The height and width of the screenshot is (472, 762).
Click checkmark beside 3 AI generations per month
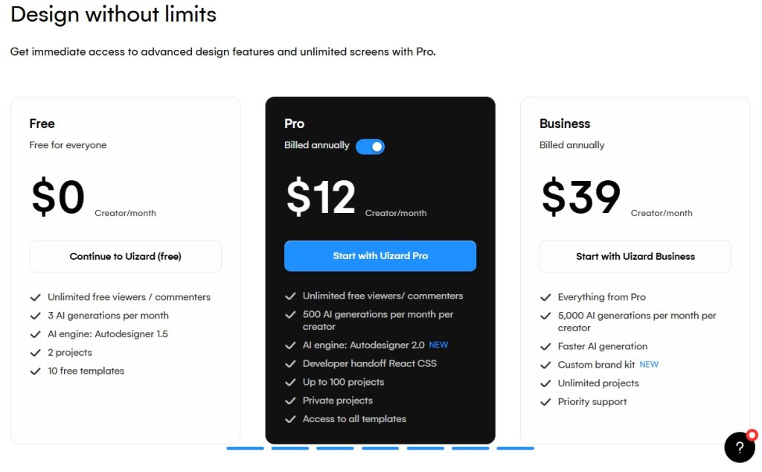(36, 316)
